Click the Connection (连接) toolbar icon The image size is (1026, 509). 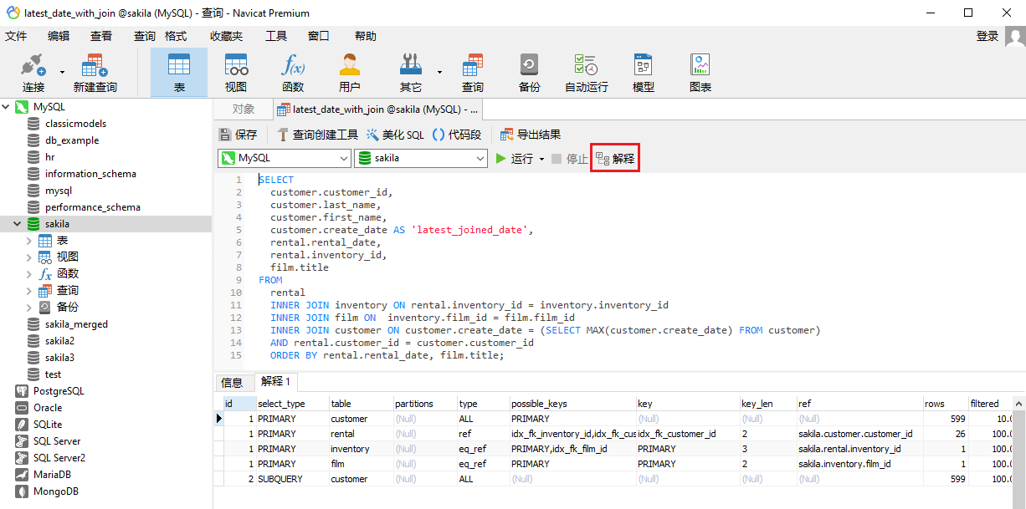(33, 73)
